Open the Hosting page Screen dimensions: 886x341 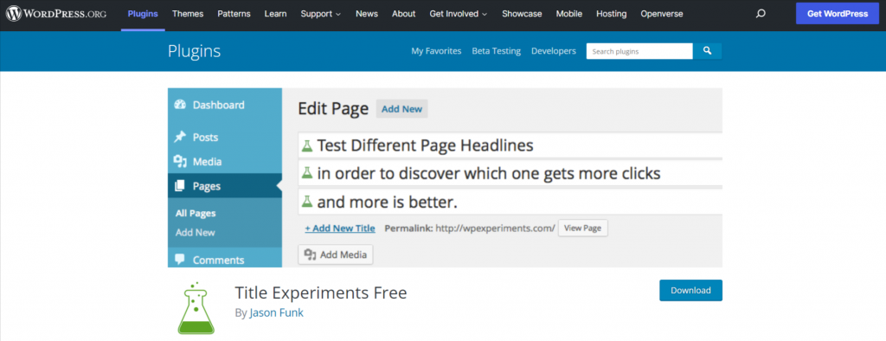pyautogui.click(x=612, y=14)
